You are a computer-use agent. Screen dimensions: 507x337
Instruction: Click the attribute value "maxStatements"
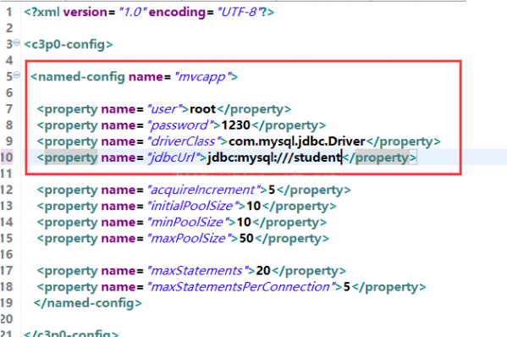click(197, 271)
